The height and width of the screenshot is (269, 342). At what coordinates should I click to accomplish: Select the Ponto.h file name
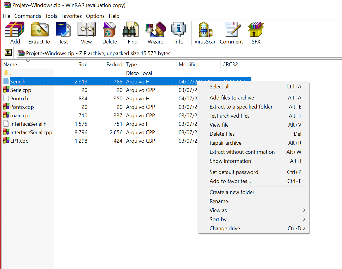click(x=19, y=99)
